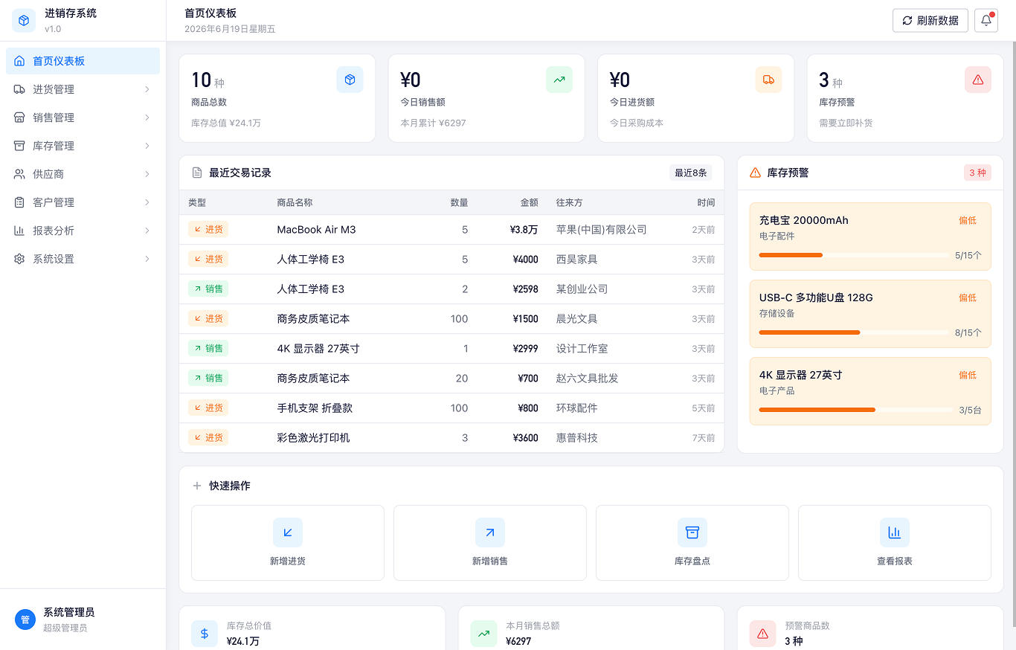Click the 彩色激光打印机 product name
The image size is (1016, 650).
(313, 438)
